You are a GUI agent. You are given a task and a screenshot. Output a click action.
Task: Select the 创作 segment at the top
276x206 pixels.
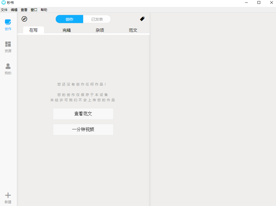69,19
